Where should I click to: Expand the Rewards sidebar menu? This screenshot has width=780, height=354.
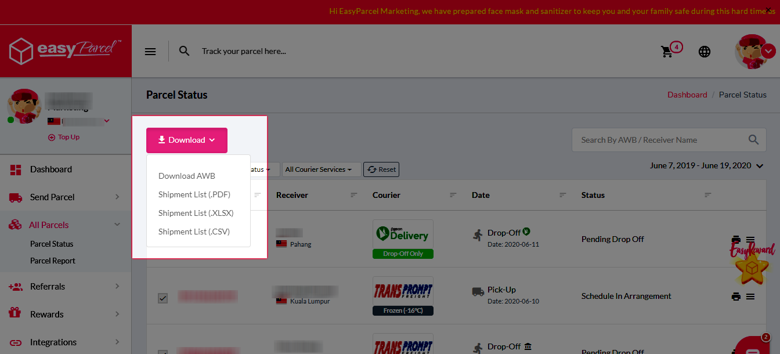[66, 315]
